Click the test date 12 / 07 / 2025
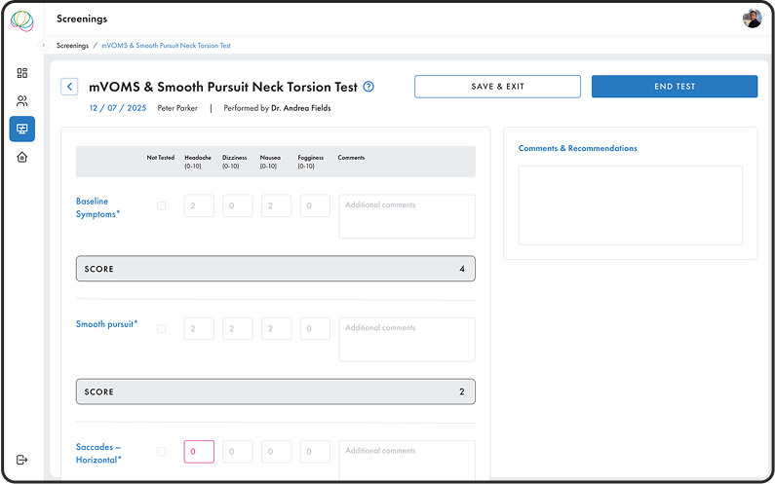775x484 pixels. (x=118, y=108)
